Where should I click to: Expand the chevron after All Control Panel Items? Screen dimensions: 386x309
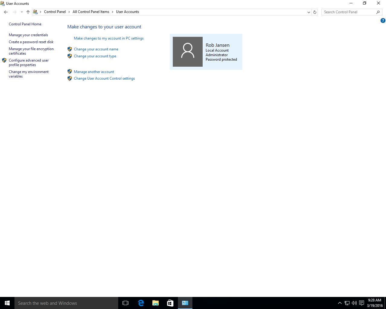[x=113, y=12]
